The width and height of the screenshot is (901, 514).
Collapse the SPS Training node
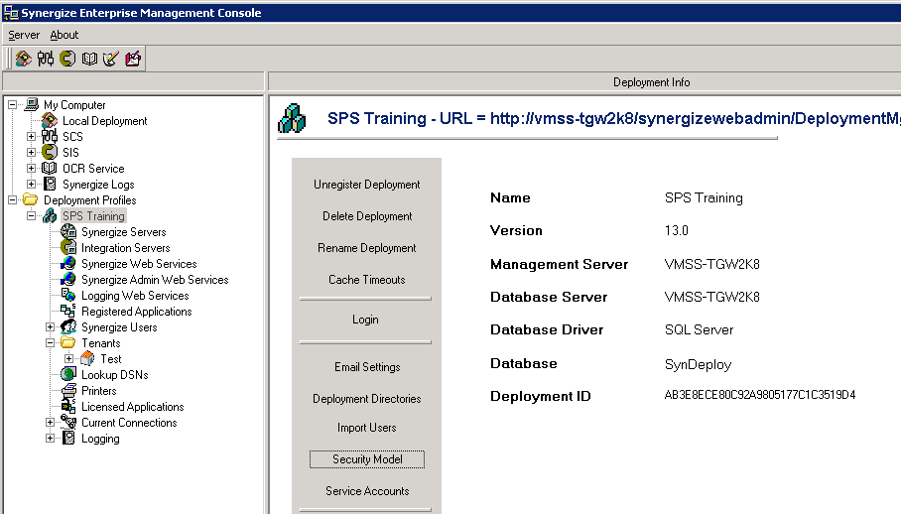31,216
